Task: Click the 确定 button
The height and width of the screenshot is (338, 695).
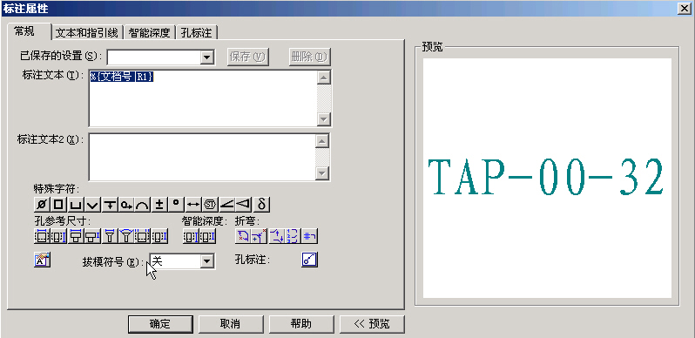Action: click(160, 324)
